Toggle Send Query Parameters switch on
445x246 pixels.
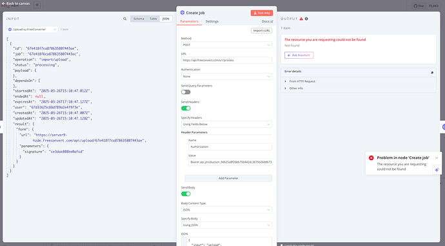[186, 92]
